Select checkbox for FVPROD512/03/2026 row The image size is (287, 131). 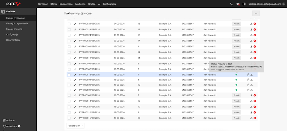[69, 75]
